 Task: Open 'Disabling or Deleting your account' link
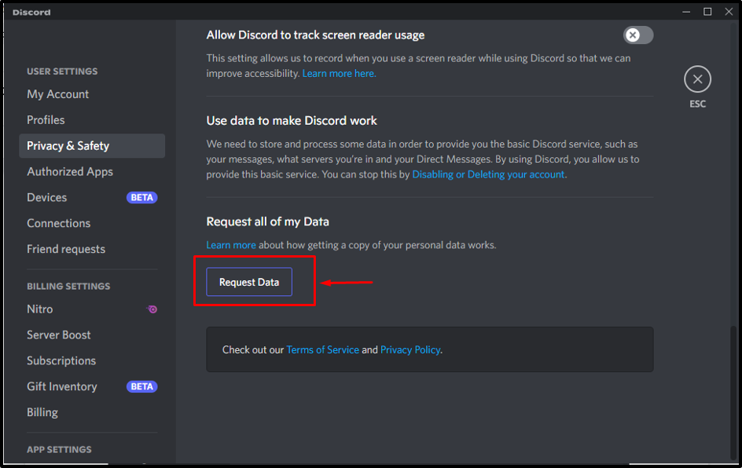[x=488, y=174]
